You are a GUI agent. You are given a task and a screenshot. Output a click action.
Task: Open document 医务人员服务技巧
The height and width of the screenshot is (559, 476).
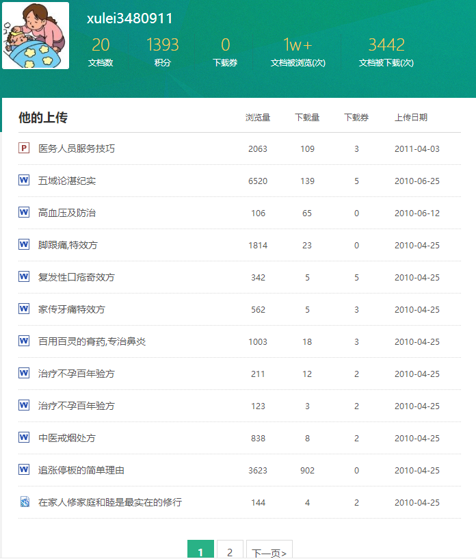click(x=77, y=148)
